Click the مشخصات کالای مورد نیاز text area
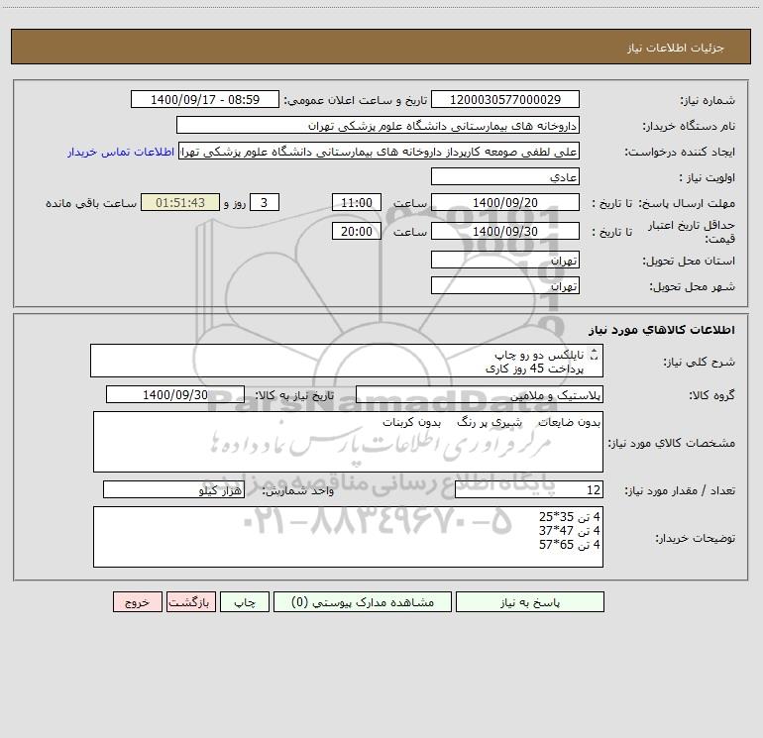This screenshot has height=738, width=763. tap(348, 442)
